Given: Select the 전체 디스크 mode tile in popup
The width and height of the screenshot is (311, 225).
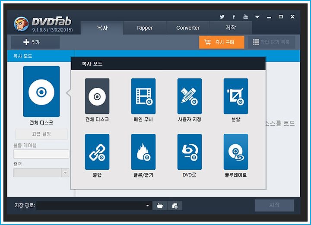Looking at the screenshot, I should point(97,96).
